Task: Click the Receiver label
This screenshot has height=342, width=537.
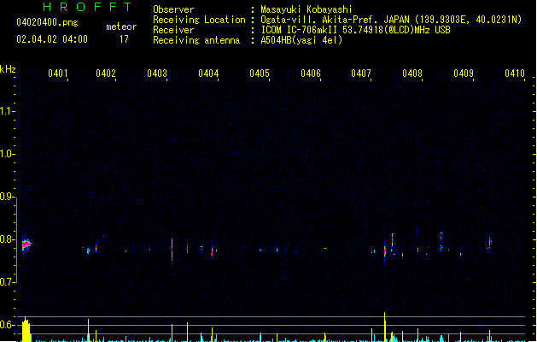Action: click(173, 30)
